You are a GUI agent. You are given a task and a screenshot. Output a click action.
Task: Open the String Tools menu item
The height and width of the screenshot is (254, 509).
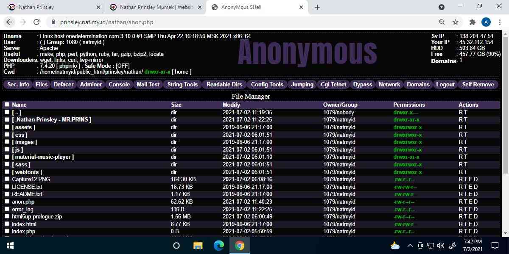pyautogui.click(x=182, y=84)
